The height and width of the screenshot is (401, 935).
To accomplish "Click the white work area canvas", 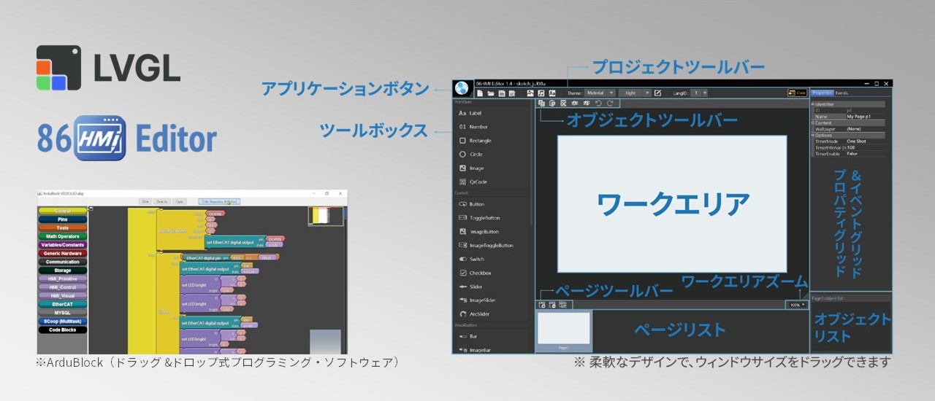I will [x=672, y=204].
